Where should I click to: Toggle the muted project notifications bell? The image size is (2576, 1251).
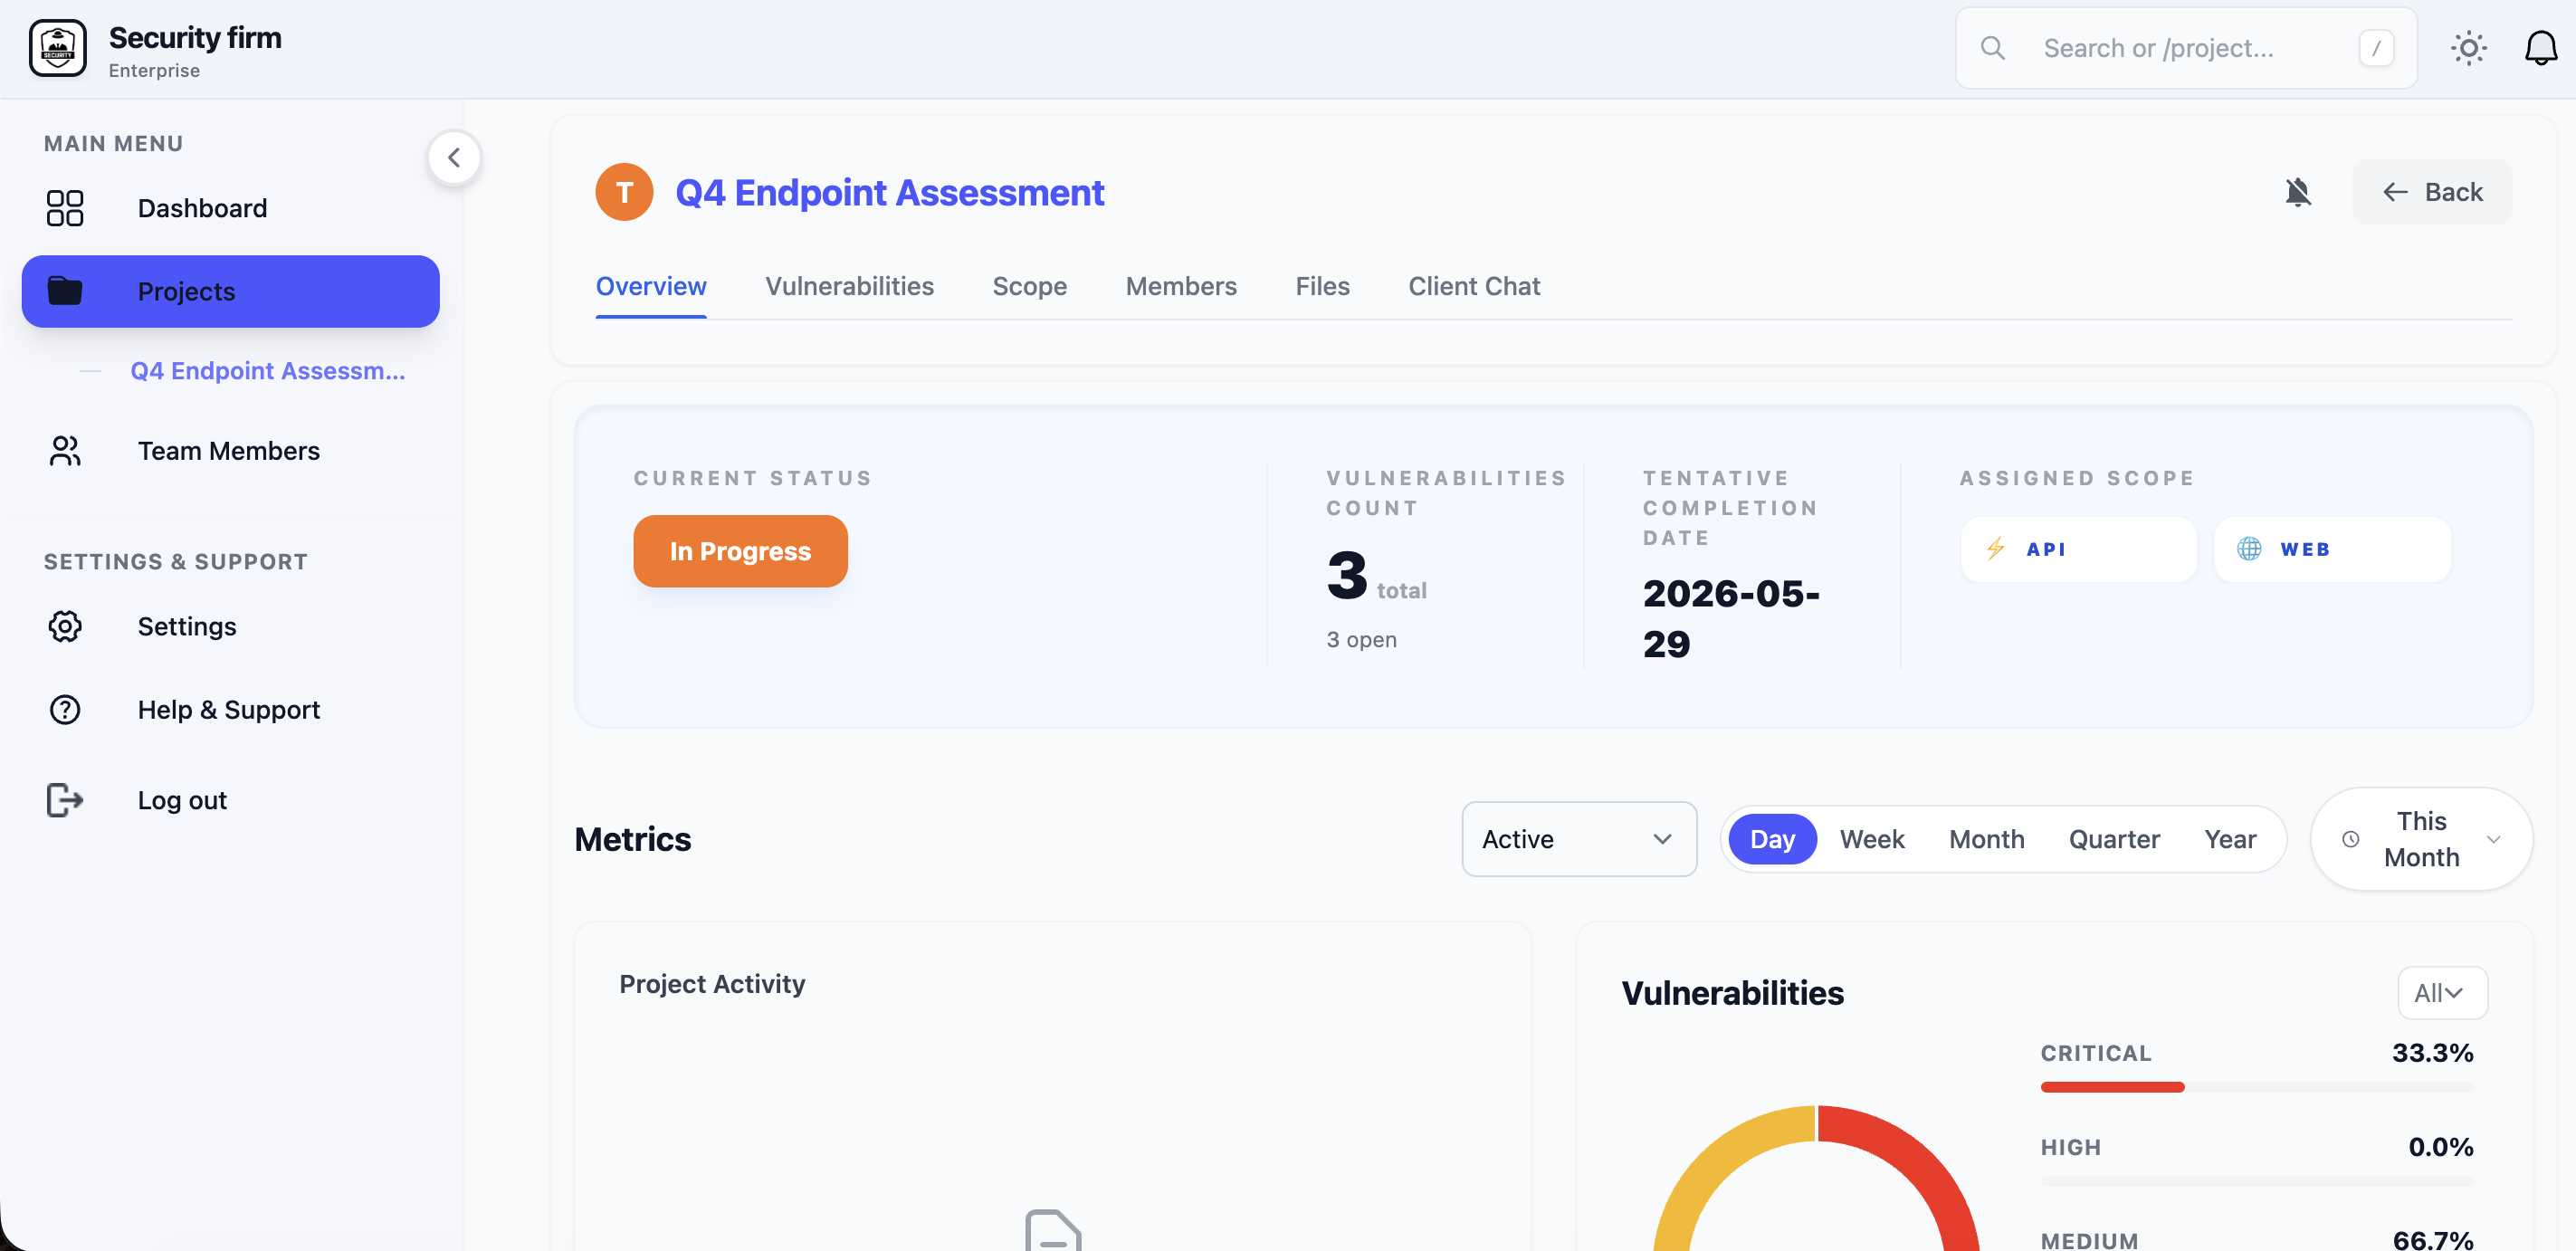click(x=2298, y=192)
